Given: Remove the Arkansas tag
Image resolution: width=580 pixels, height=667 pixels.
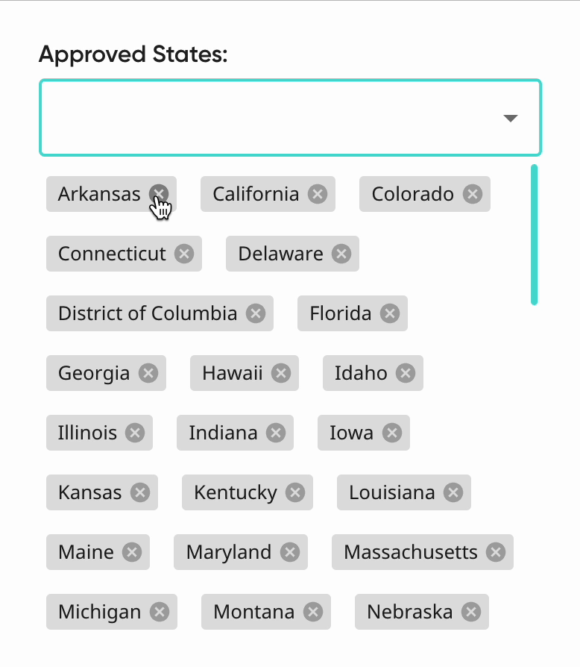Looking at the screenshot, I should point(158,194).
